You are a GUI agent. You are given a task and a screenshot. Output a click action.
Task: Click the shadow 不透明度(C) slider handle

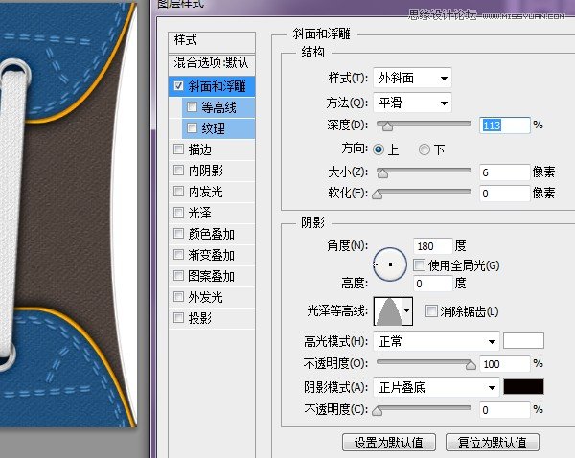point(378,411)
